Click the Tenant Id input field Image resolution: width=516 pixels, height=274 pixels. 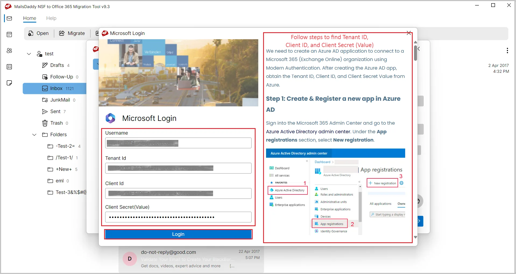click(x=178, y=168)
